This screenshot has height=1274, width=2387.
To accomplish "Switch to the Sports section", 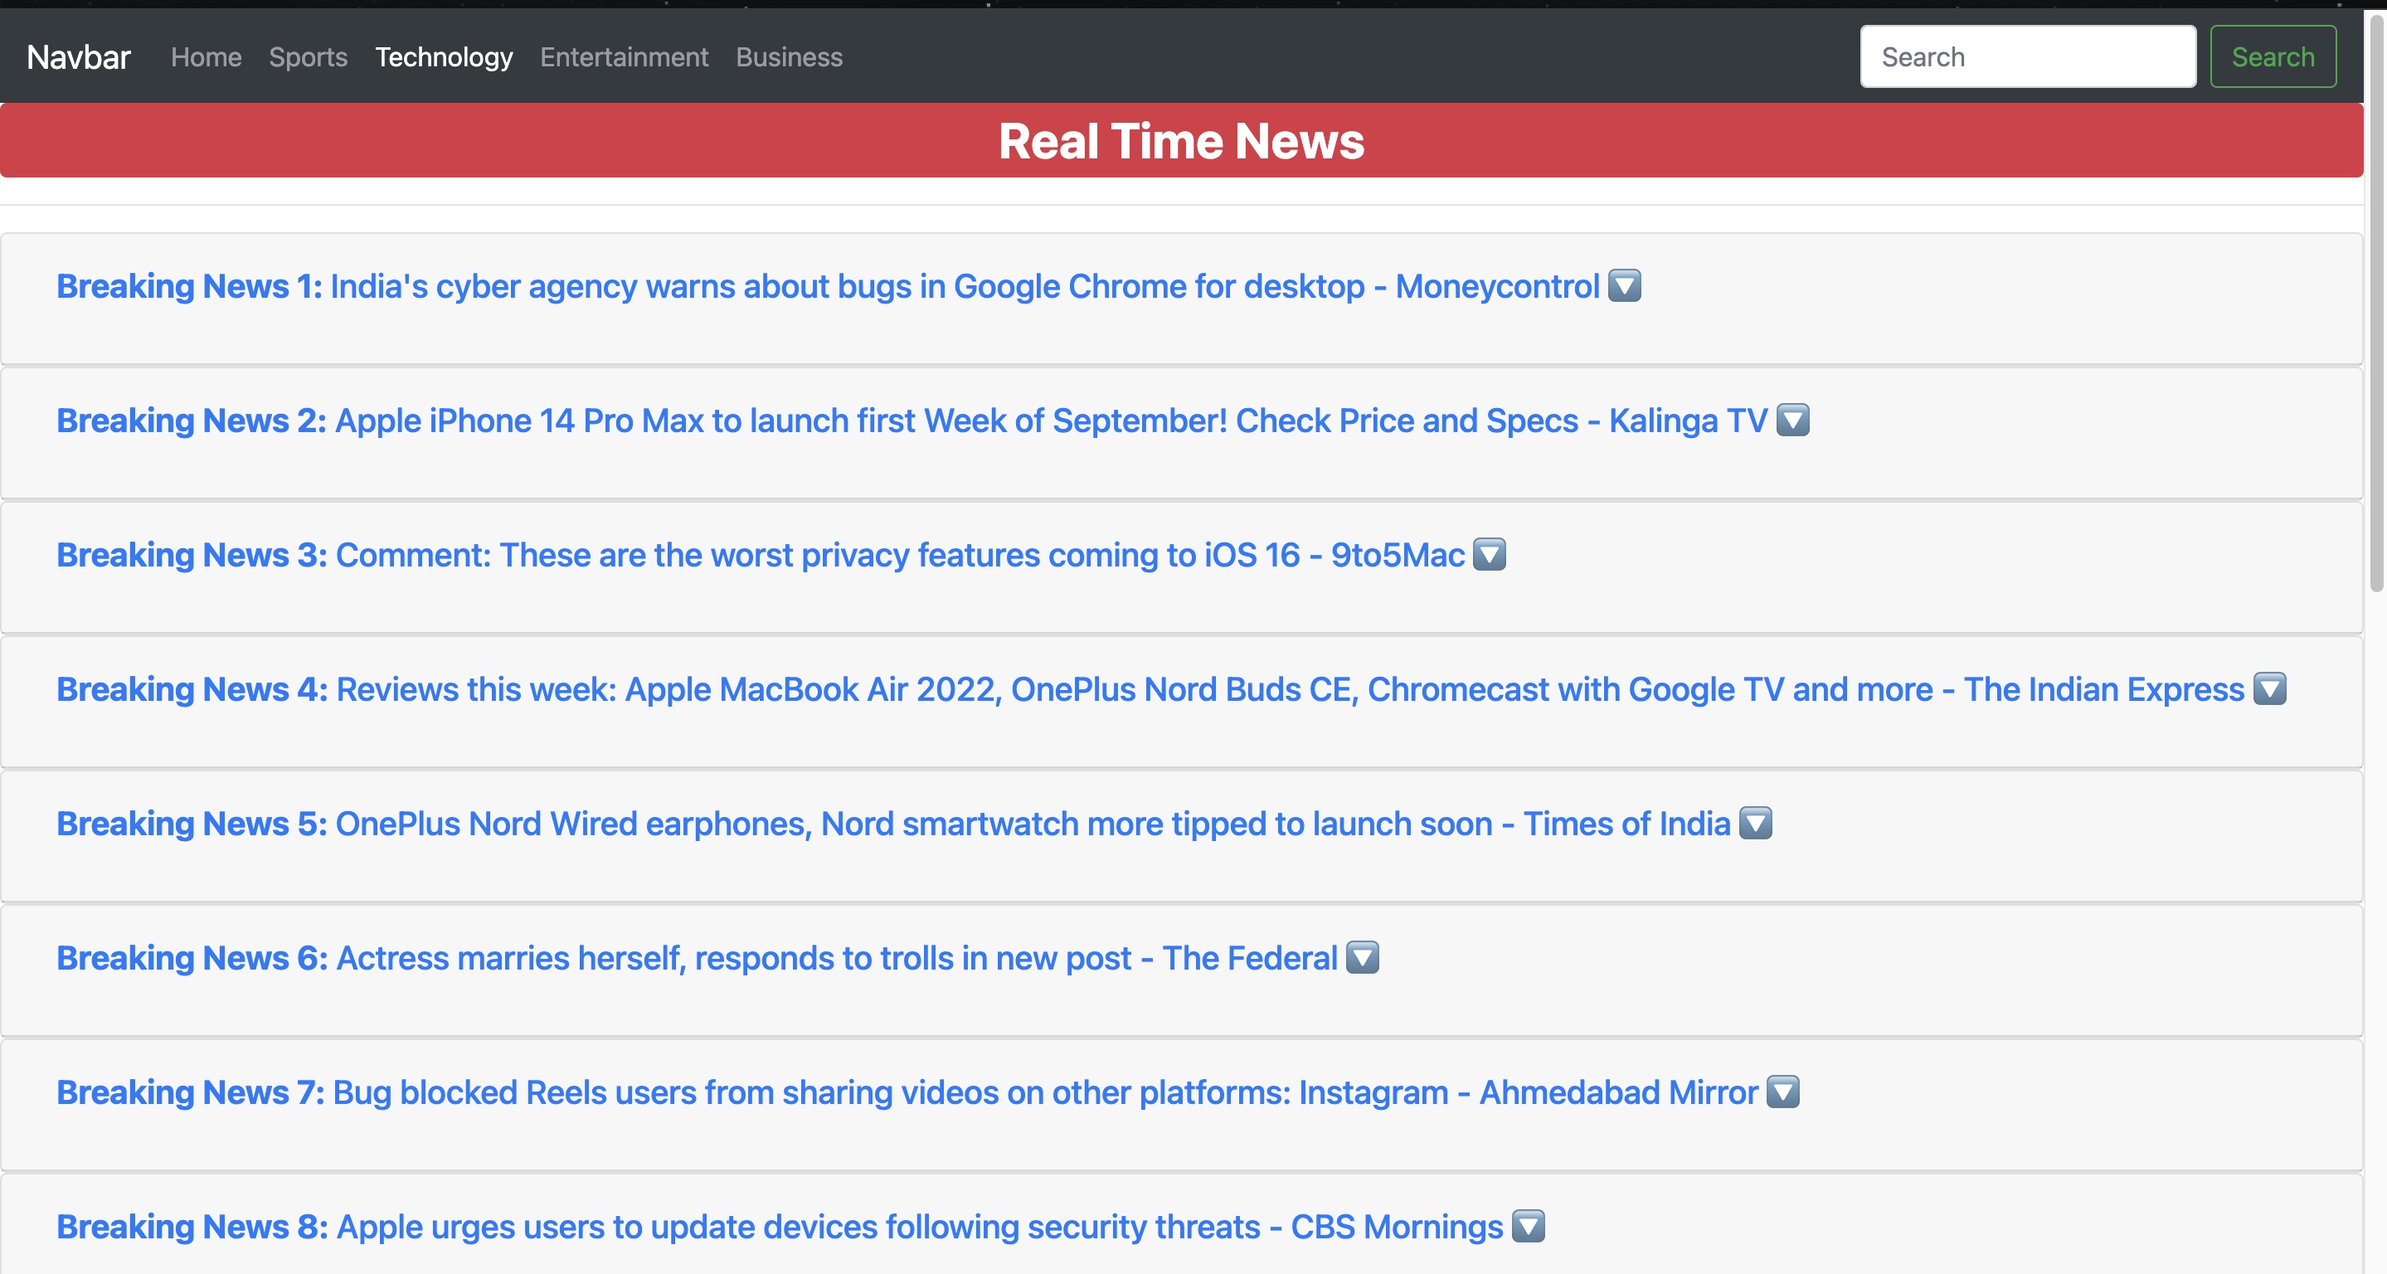I will tap(308, 56).
